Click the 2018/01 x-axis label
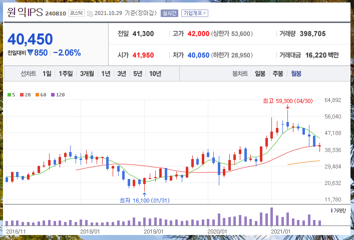354x240 pixels. point(90,231)
